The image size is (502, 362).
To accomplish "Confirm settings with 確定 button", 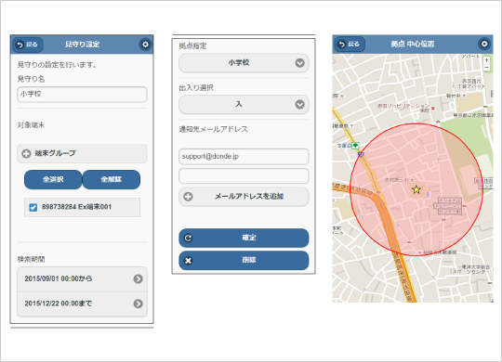I will click(x=244, y=238).
